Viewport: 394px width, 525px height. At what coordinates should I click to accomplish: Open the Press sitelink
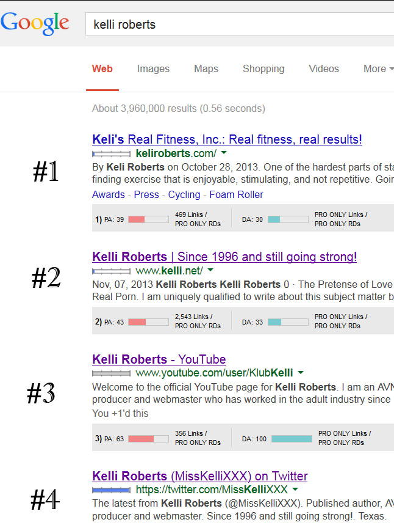point(146,194)
